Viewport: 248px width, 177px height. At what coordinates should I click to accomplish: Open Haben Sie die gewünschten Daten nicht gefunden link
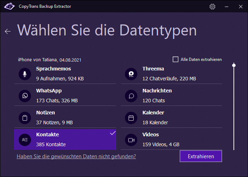click(77, 156)
